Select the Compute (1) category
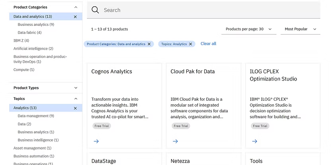332x165 pixels. tap(24, 70)
